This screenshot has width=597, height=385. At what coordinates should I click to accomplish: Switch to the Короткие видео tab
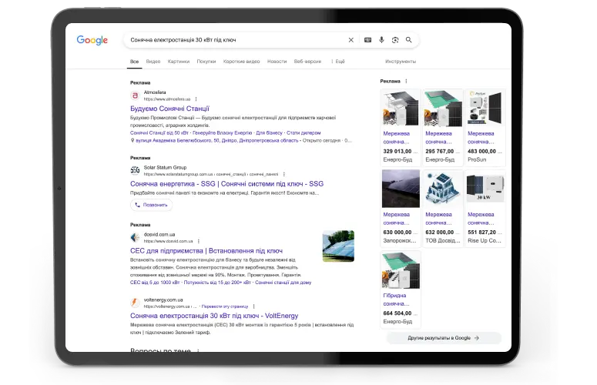pos(241,62)
